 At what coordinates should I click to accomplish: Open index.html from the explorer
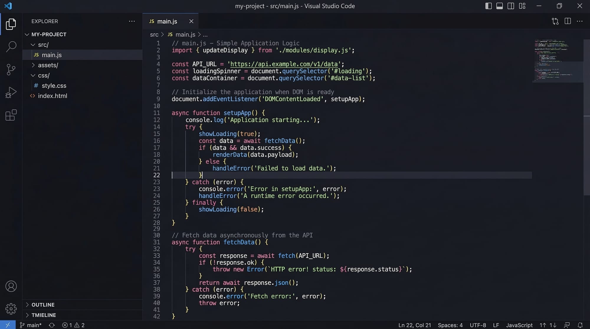[53, 96]
